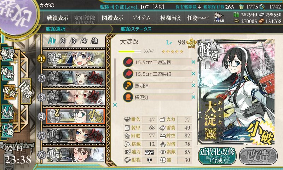The width and height of the screenshot is (283, 170).
Task: Click the 改造 remodel button
Action: 258,156
